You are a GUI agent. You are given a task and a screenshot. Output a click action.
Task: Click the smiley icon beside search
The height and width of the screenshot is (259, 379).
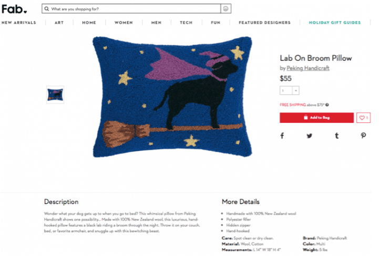[226, 9]
